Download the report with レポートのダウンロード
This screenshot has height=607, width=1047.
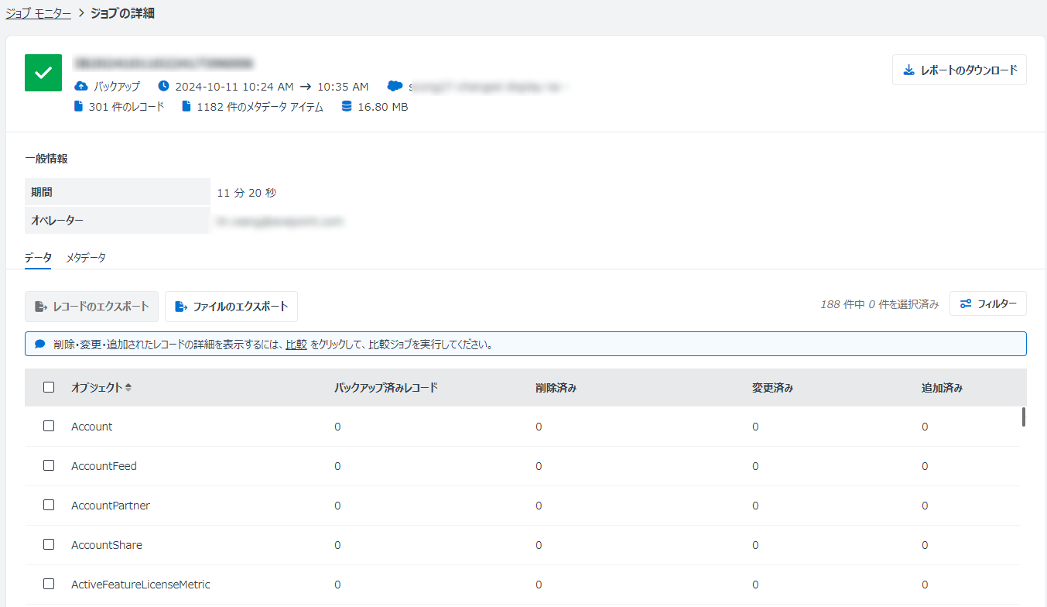pyautogui.click(x=959, y=70)
